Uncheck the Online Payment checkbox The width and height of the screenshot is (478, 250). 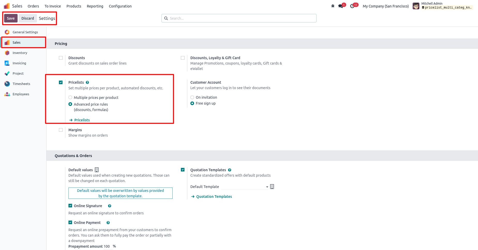pyautogui.click(x=70, y=222)
